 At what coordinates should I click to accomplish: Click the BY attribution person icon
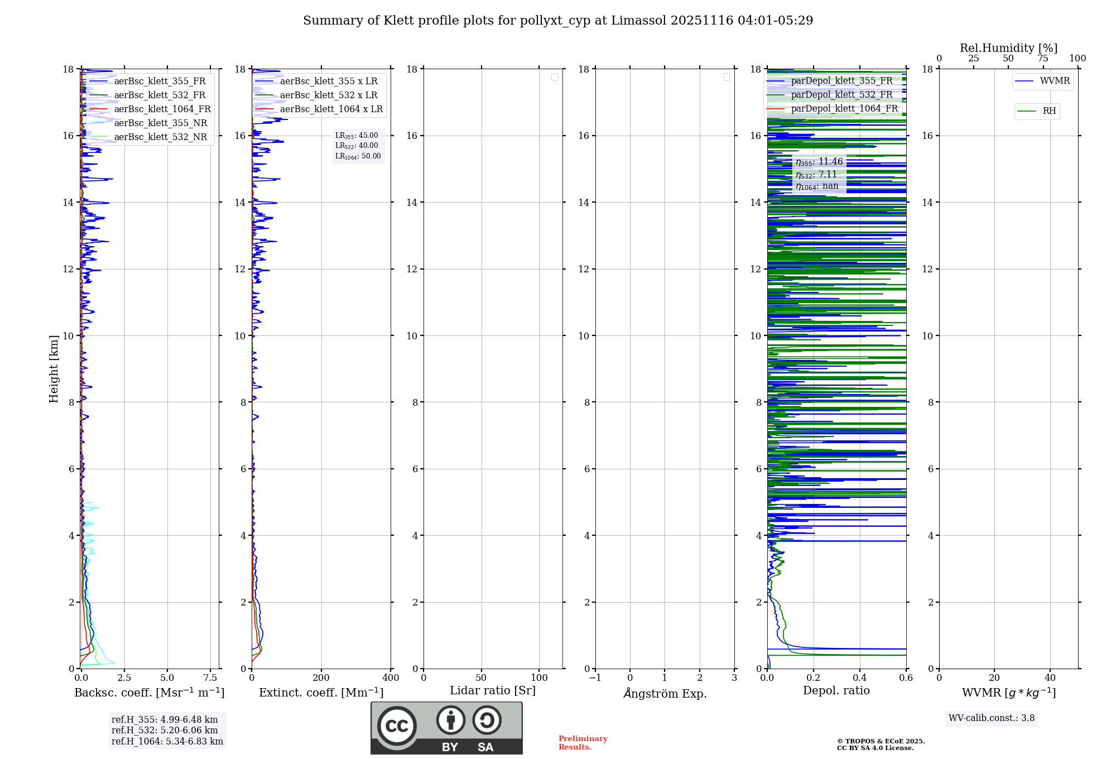click(450, 720)
